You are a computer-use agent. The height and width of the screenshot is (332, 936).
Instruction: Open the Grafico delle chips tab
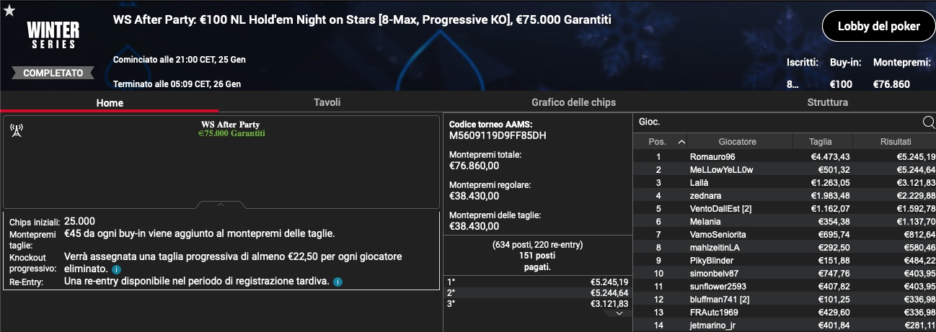(x=573, y=102)
